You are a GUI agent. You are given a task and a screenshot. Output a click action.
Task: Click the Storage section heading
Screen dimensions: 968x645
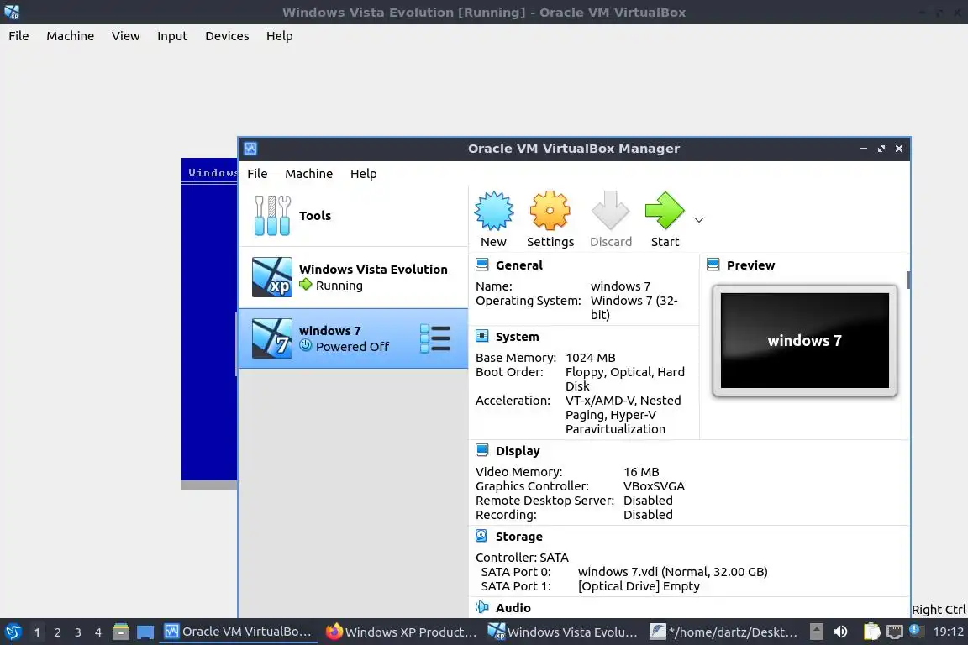[519, 537]
